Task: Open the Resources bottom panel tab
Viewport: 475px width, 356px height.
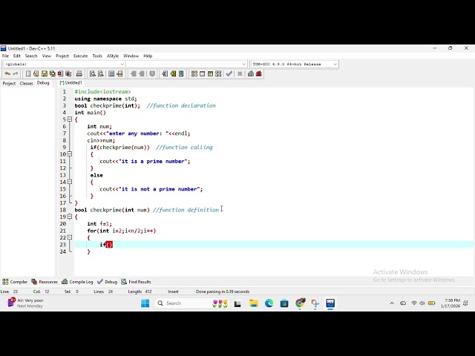Action: [x=45, y=282]
